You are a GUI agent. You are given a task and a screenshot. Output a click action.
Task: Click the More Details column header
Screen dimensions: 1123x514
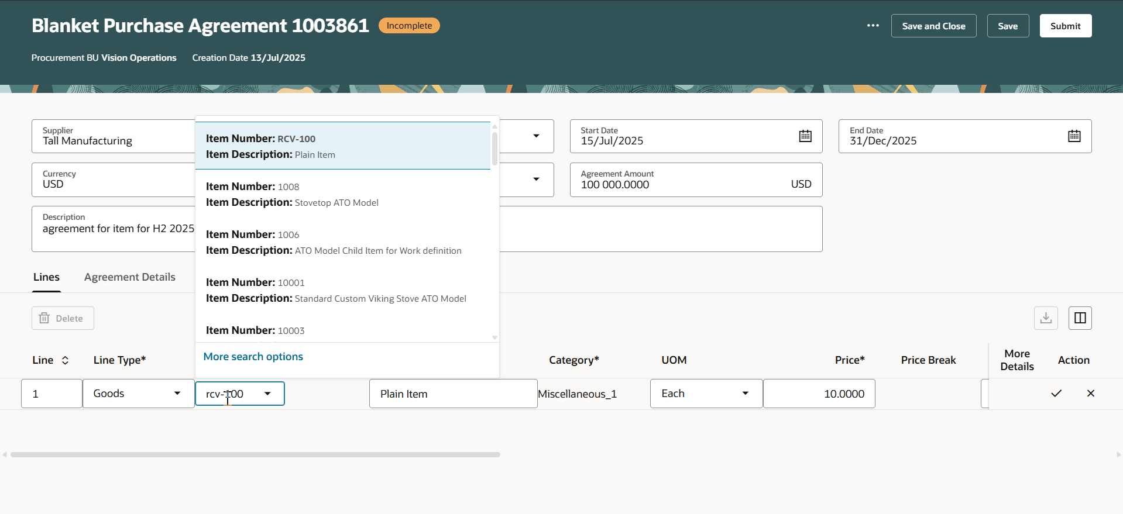1017,360
